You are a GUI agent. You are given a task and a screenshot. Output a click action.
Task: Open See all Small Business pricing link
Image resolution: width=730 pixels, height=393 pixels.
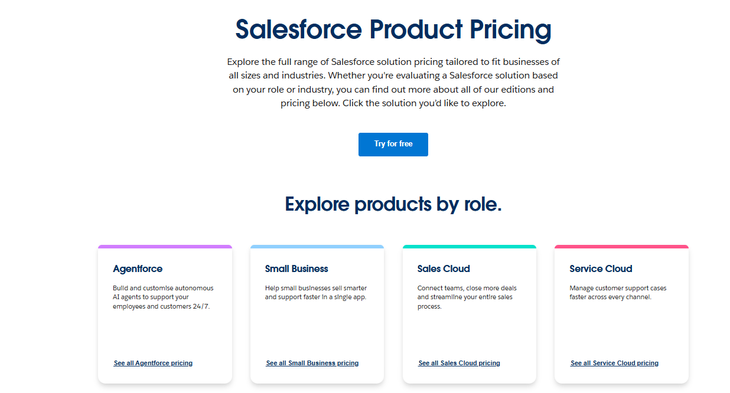click(312, 363)
